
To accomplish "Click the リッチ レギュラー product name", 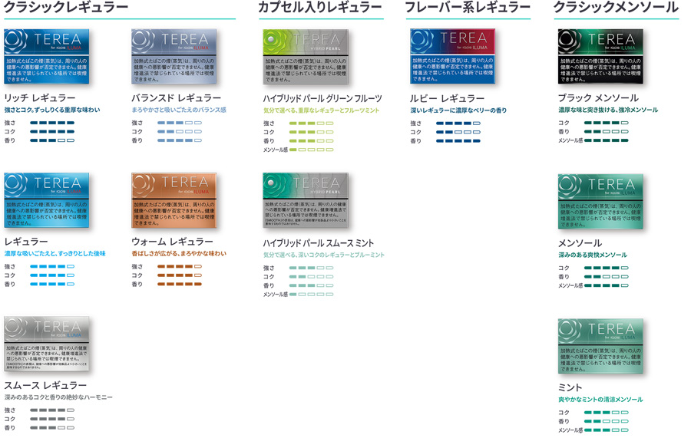I will (x=40, y=97).
